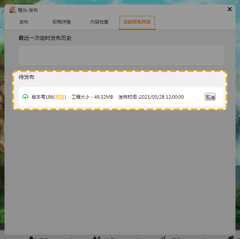Open the 预览 link for version 186
Image resolution: width=240 pixels, height=239 pixels.
click(x=60, y=97)
